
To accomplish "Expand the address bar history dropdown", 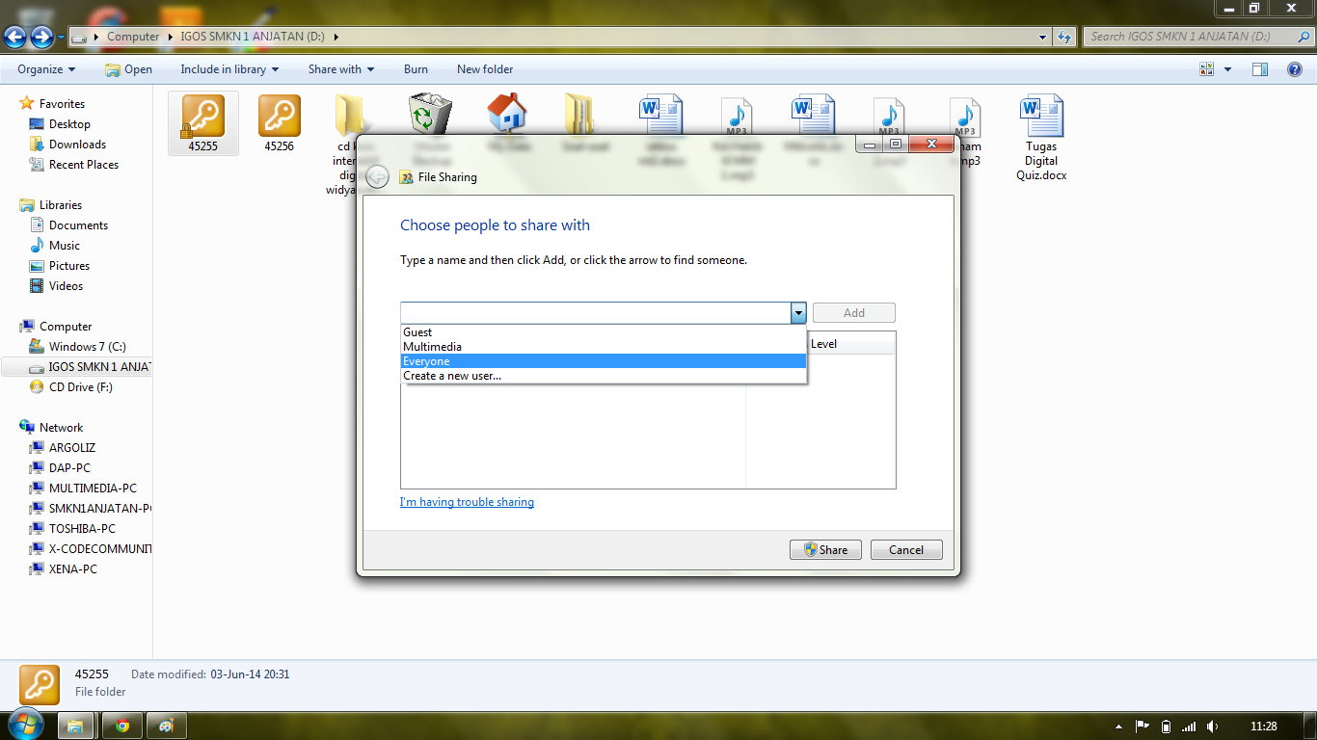I will tap(1043, 37).
